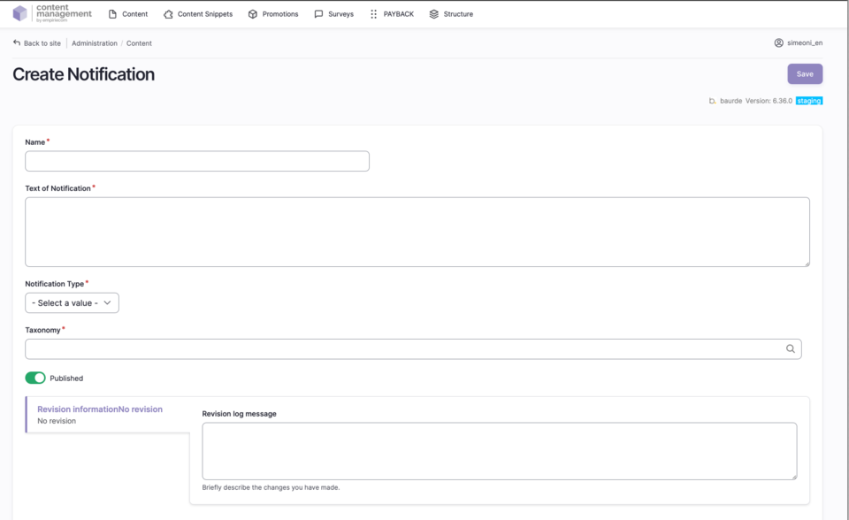Click the Promotions box icon
Screen dimensions: 849x520
(x=253, y=14)
